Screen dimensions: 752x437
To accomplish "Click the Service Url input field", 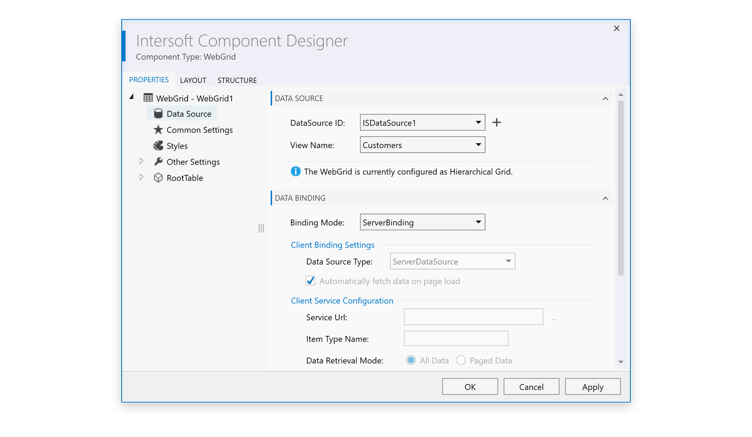I will click(x=473, y=317).
